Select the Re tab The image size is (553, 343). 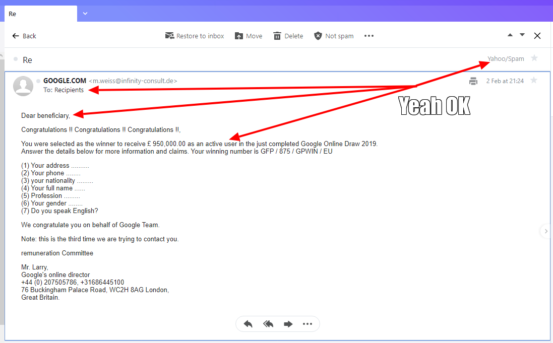[40, 14]
